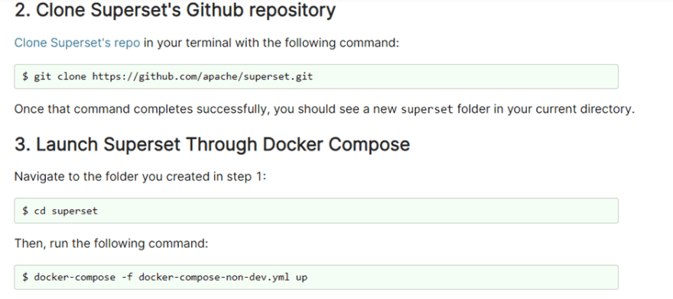Open the "Clone Superset's repo" link
Viewport: 673px width, 299px height.
[77, 43]
